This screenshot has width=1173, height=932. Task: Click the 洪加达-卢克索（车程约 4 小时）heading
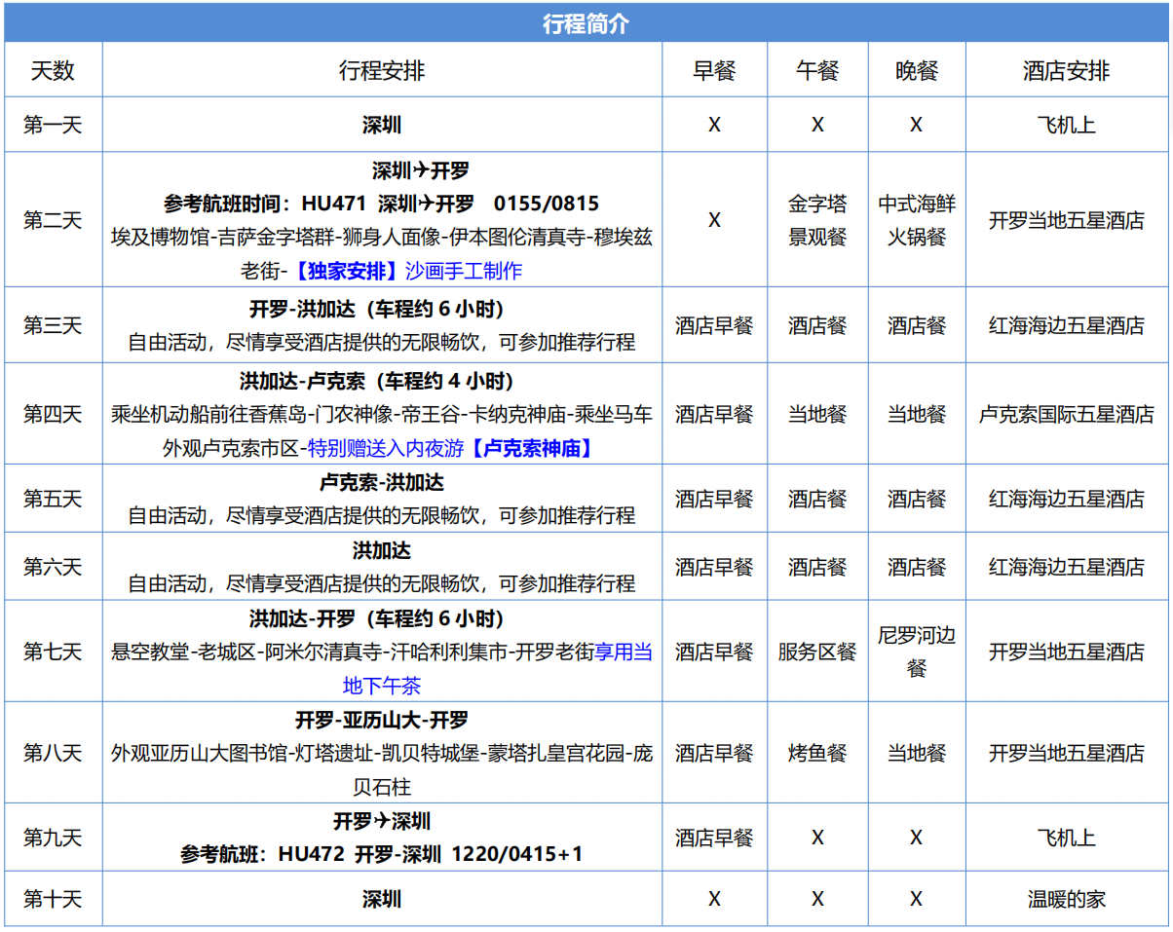click(382, 381)
